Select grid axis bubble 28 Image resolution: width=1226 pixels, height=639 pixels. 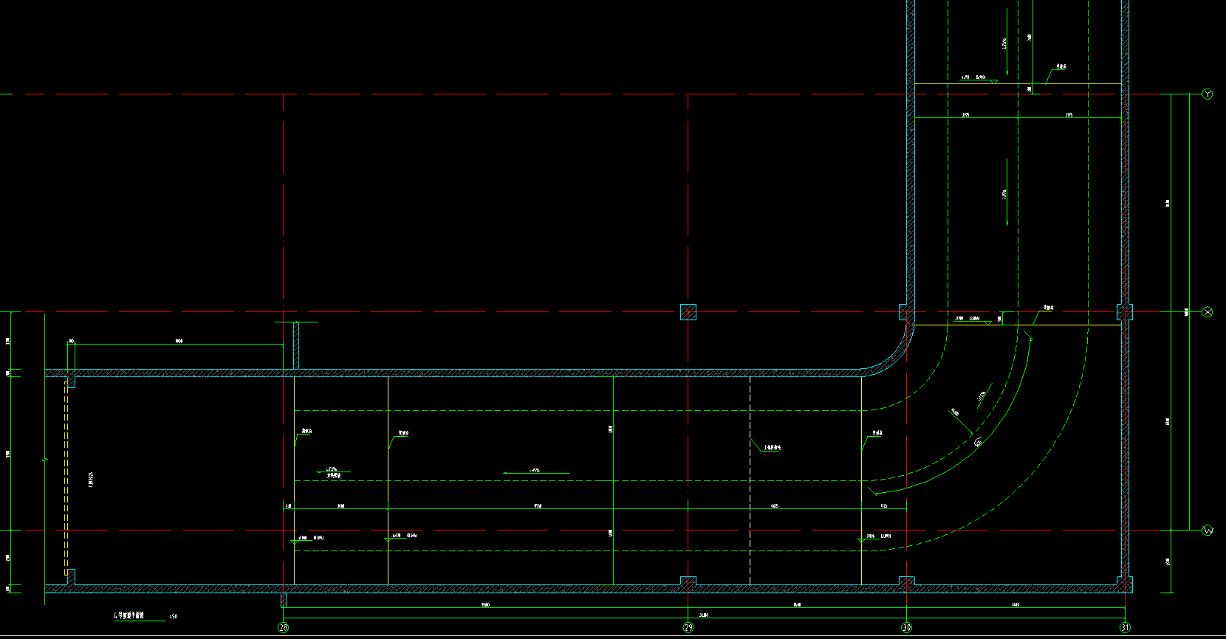283,627
